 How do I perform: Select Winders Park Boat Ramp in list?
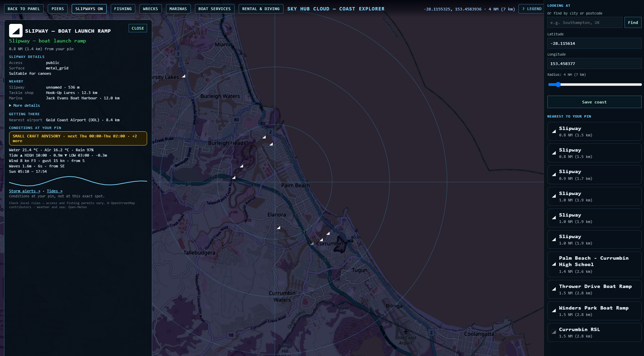(594, 311)
